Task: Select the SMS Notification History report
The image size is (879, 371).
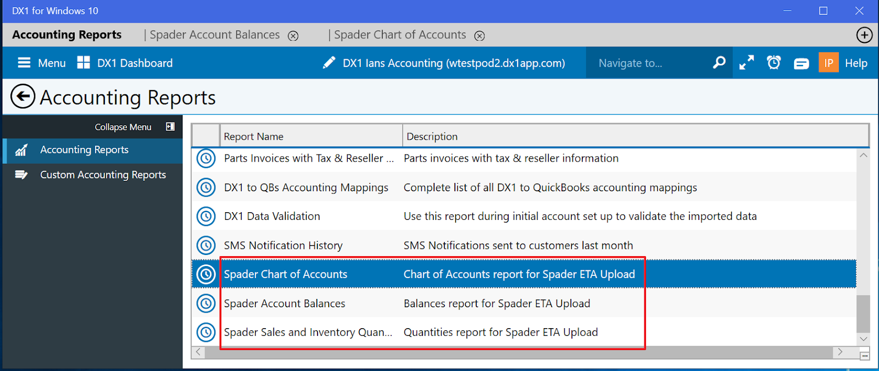Action: pos(283,246)
